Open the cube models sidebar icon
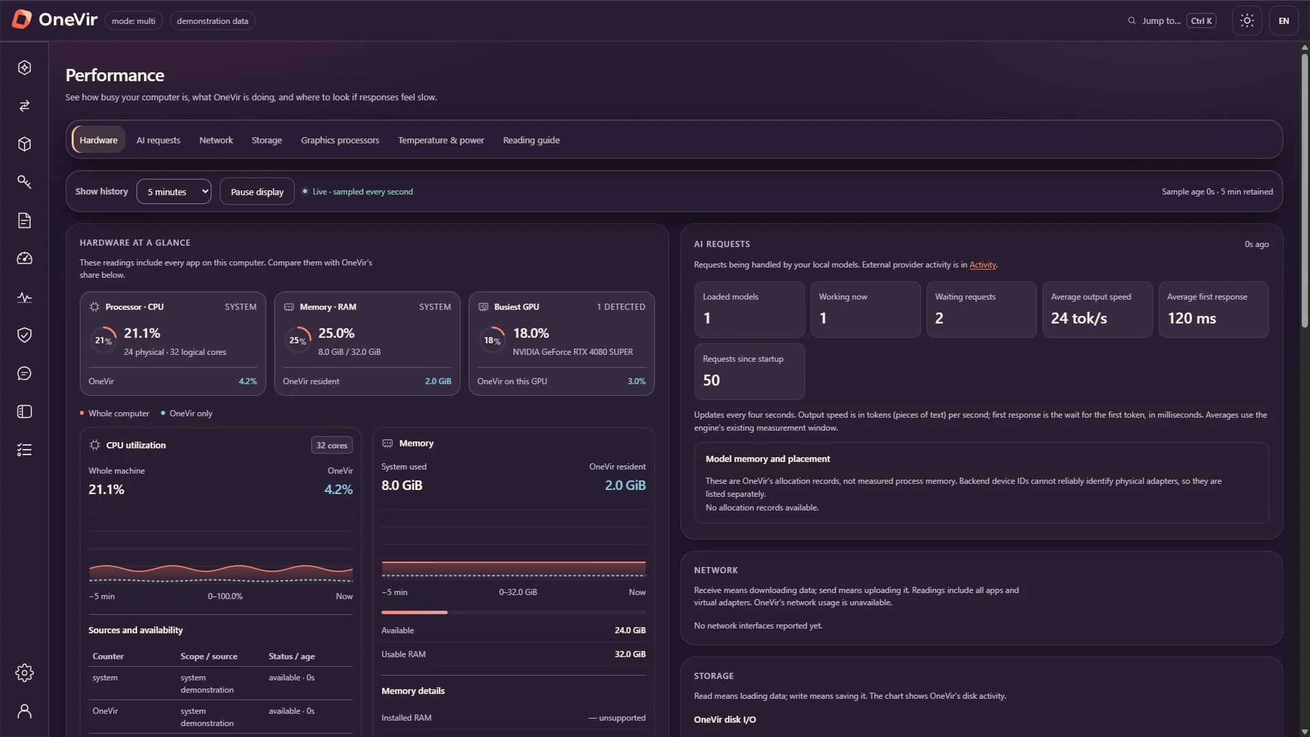This screenshot has height=737, width=1310. [x=25, y=144]
